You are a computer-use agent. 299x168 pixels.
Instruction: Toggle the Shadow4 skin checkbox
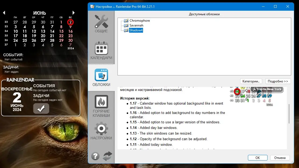(126, 30)
